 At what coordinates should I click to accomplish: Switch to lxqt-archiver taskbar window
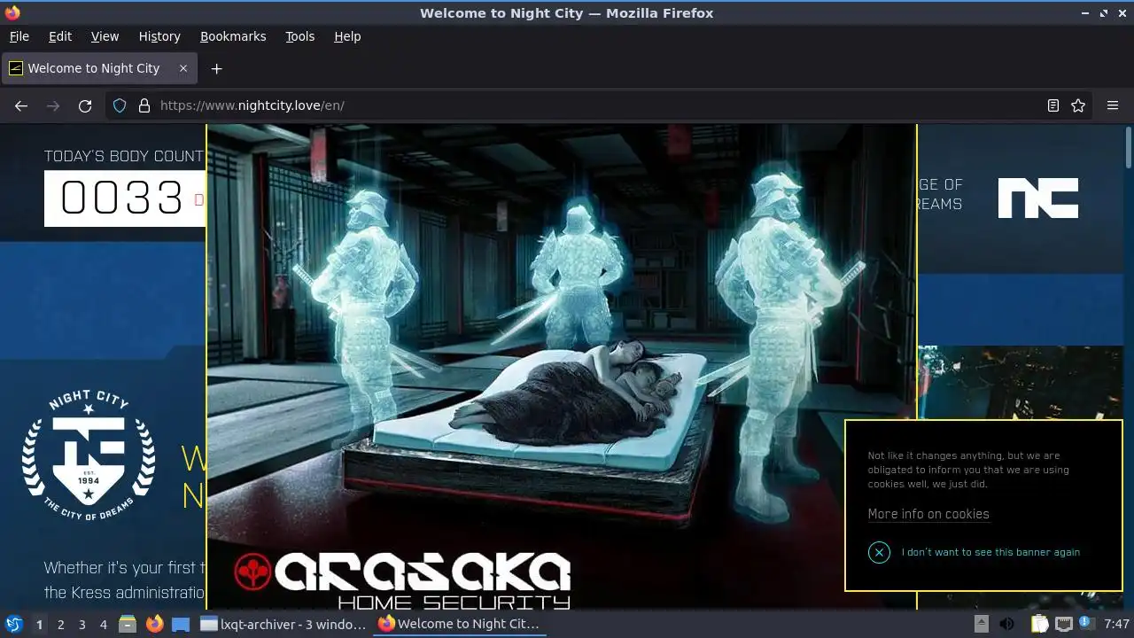point(283,624)
